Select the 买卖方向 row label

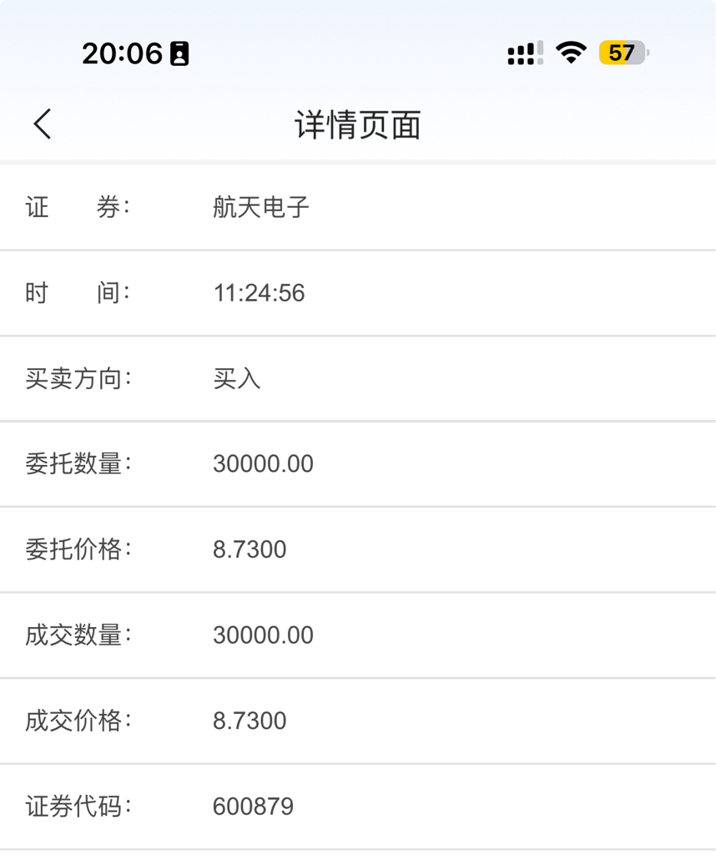78,378
